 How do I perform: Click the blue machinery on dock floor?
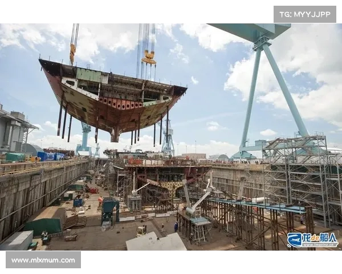point(109,210)
